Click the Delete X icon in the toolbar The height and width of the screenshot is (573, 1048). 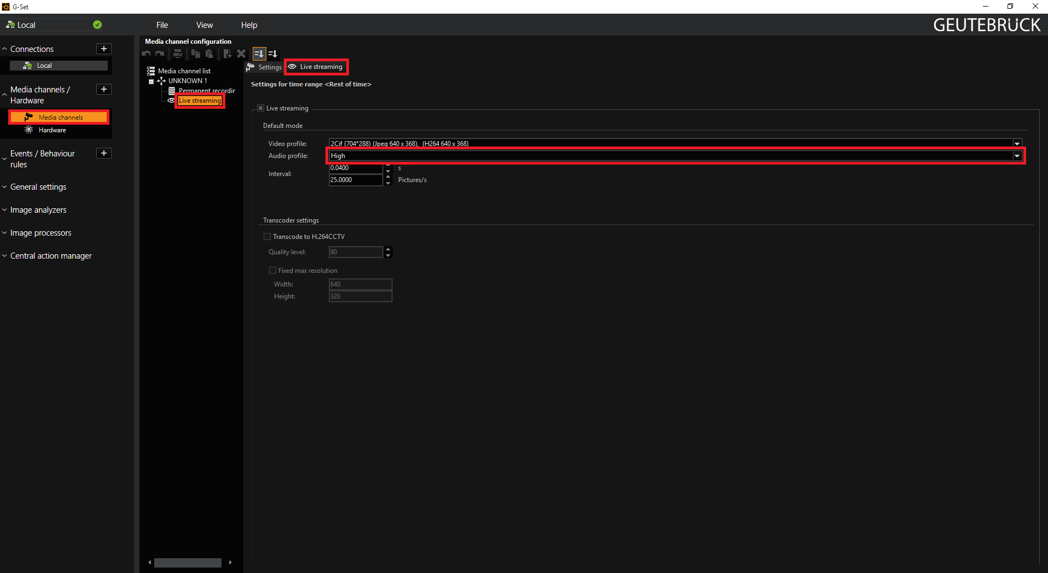(241, 54)
